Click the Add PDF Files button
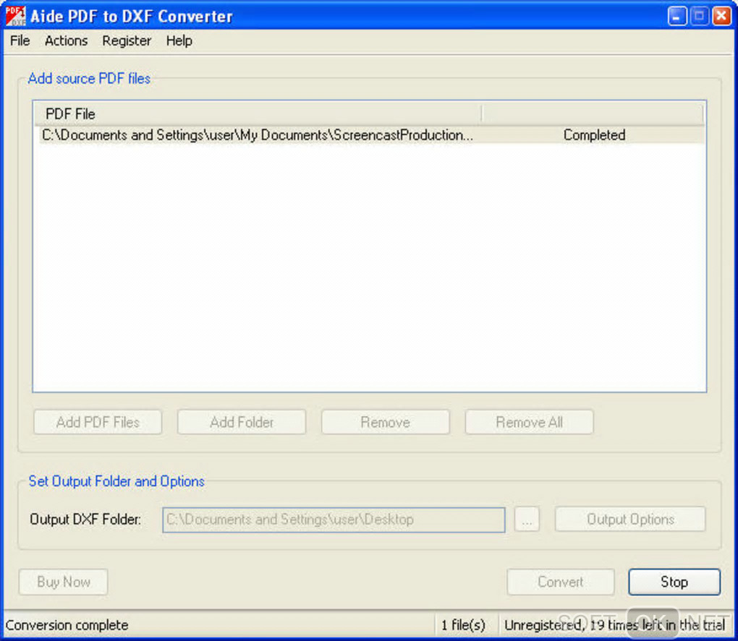This screenshot has height=641, width=738. tap(98, 422)
